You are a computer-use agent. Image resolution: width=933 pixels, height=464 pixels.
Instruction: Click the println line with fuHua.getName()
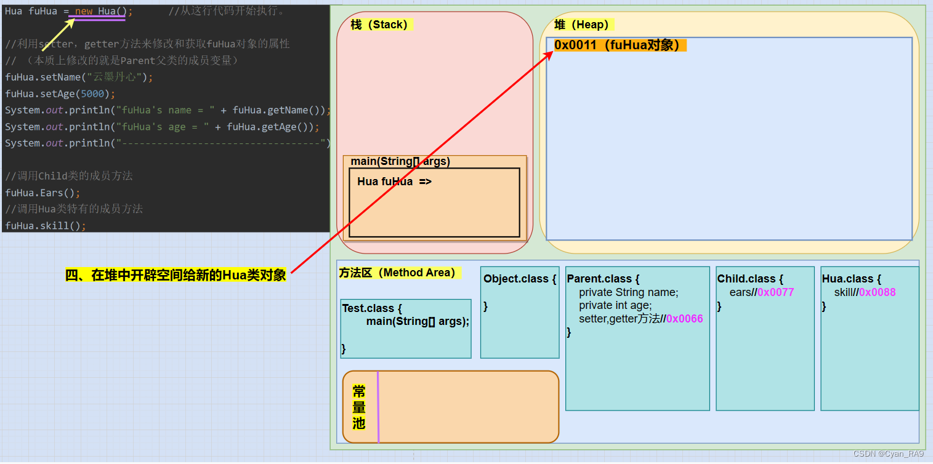pos(168,110)
